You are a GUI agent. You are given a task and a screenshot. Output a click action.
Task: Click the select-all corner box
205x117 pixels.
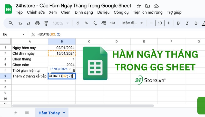pyautogui.click(x=5, y=41)
